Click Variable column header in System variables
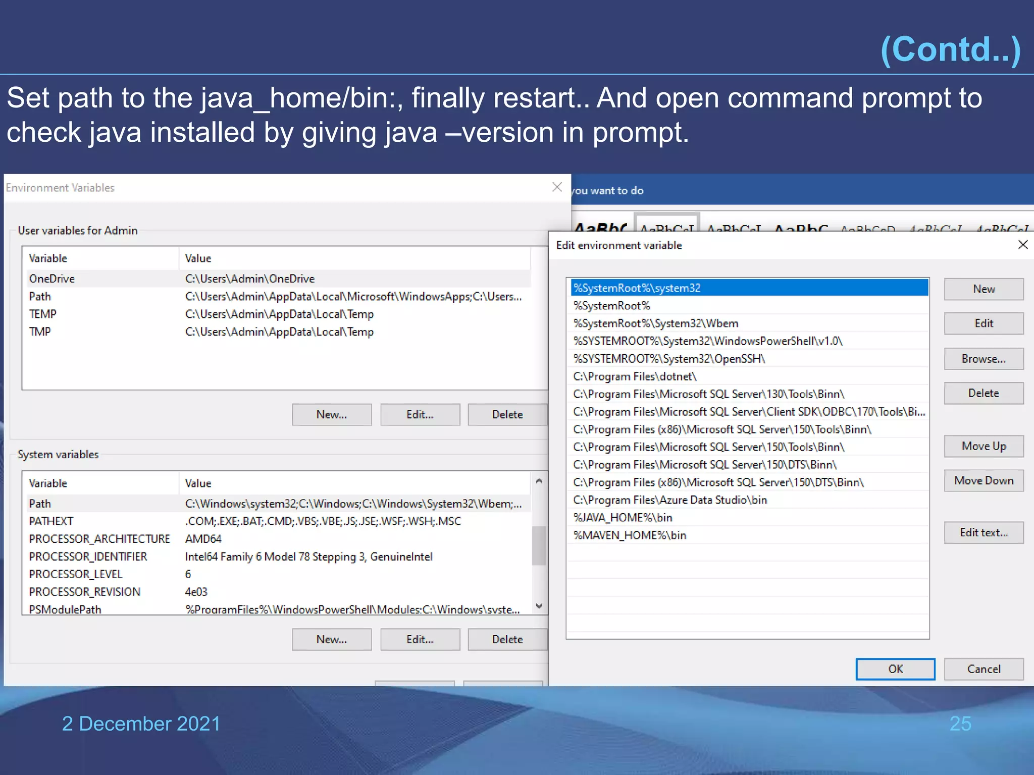Screen dimensions: 1034x775 click(x=101, y=483)
